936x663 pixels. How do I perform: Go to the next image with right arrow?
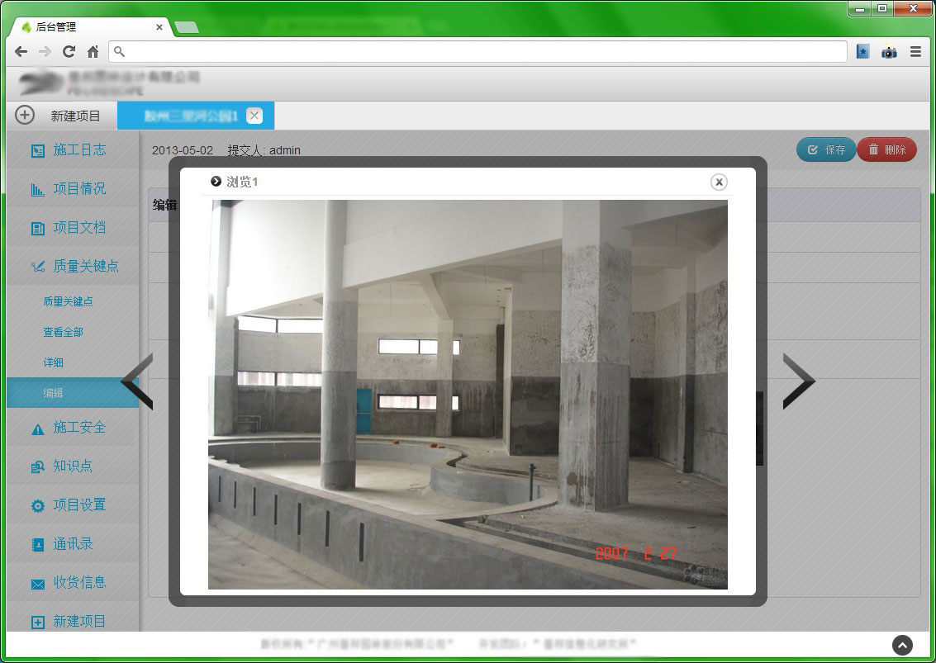tap(799, 381)
